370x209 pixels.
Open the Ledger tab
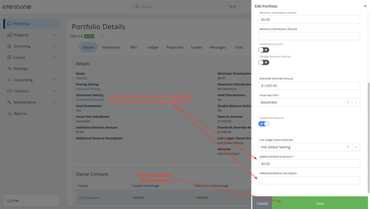[x=153, y=47]
